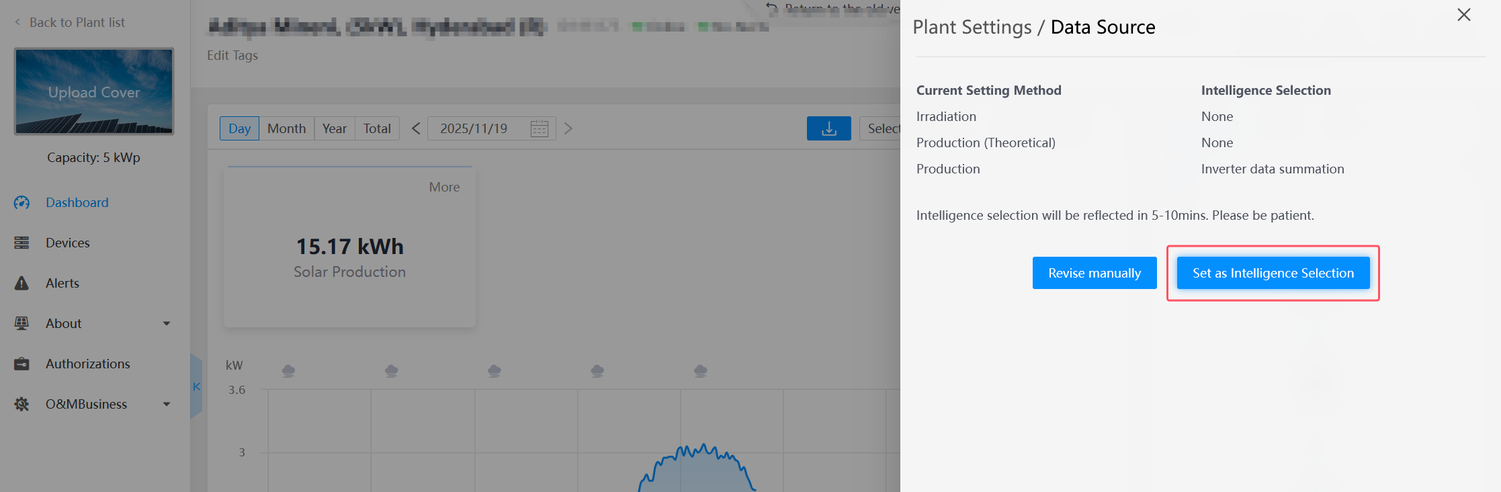Expand the O&MBusiness submenu arrow
This screenshot has width=1501, height=492.
[167, 404]
